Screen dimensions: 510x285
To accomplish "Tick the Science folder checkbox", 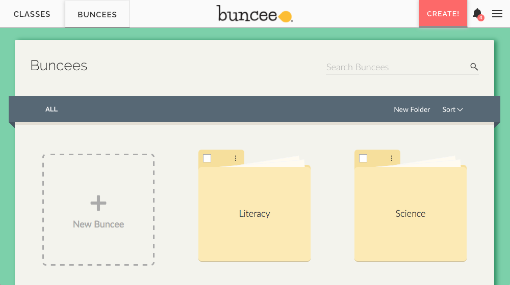I will [x=363, y=158].
